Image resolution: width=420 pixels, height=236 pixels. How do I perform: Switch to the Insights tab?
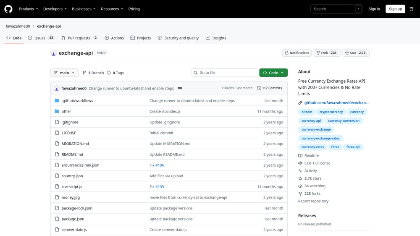point(216,38)
